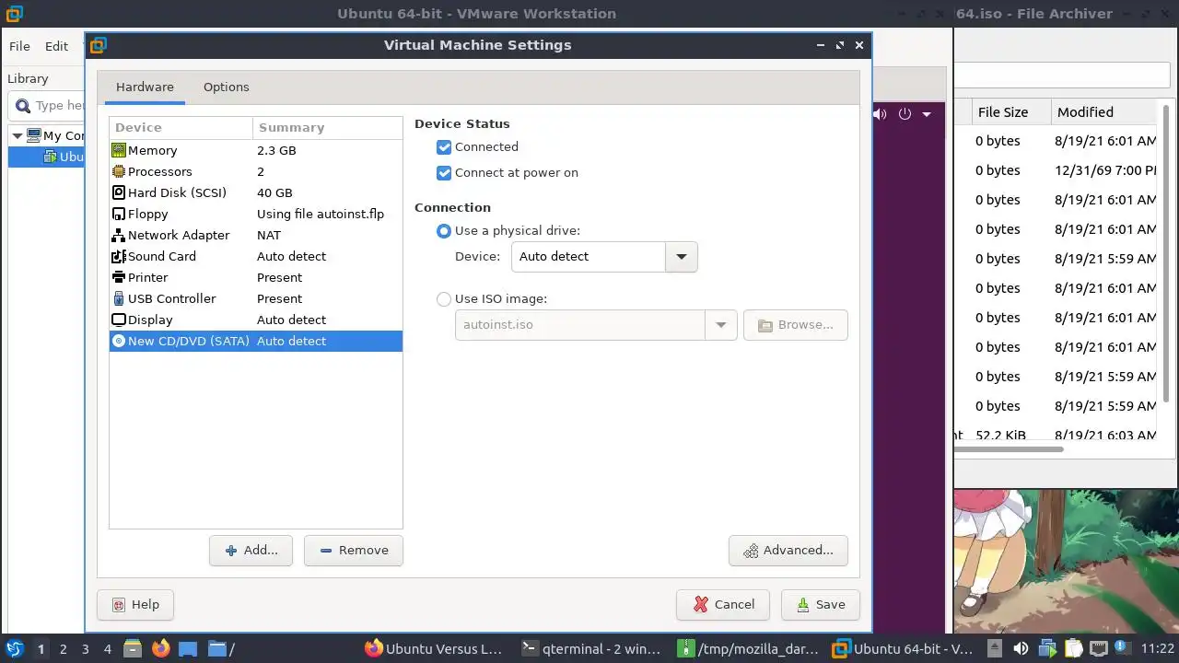Open the application menu launcher in taskbar
Image resolution: width=1179 pixels, height=663 pixels.
pyautogui.click(x=15, y=648)
